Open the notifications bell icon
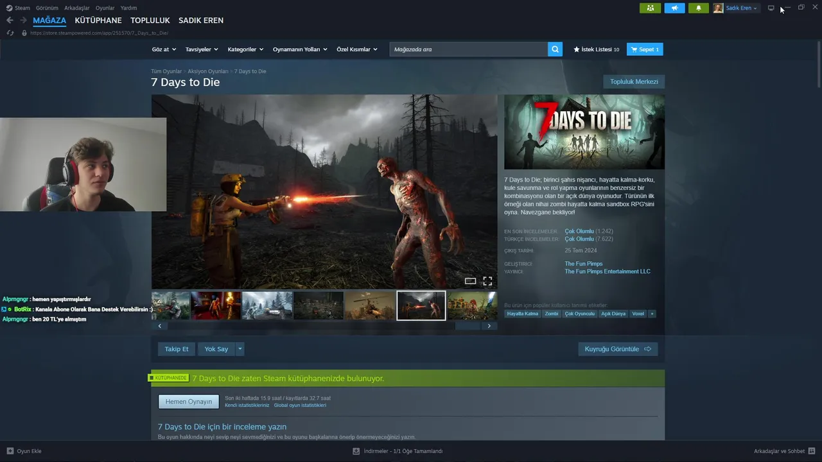 tap(699, 8)
